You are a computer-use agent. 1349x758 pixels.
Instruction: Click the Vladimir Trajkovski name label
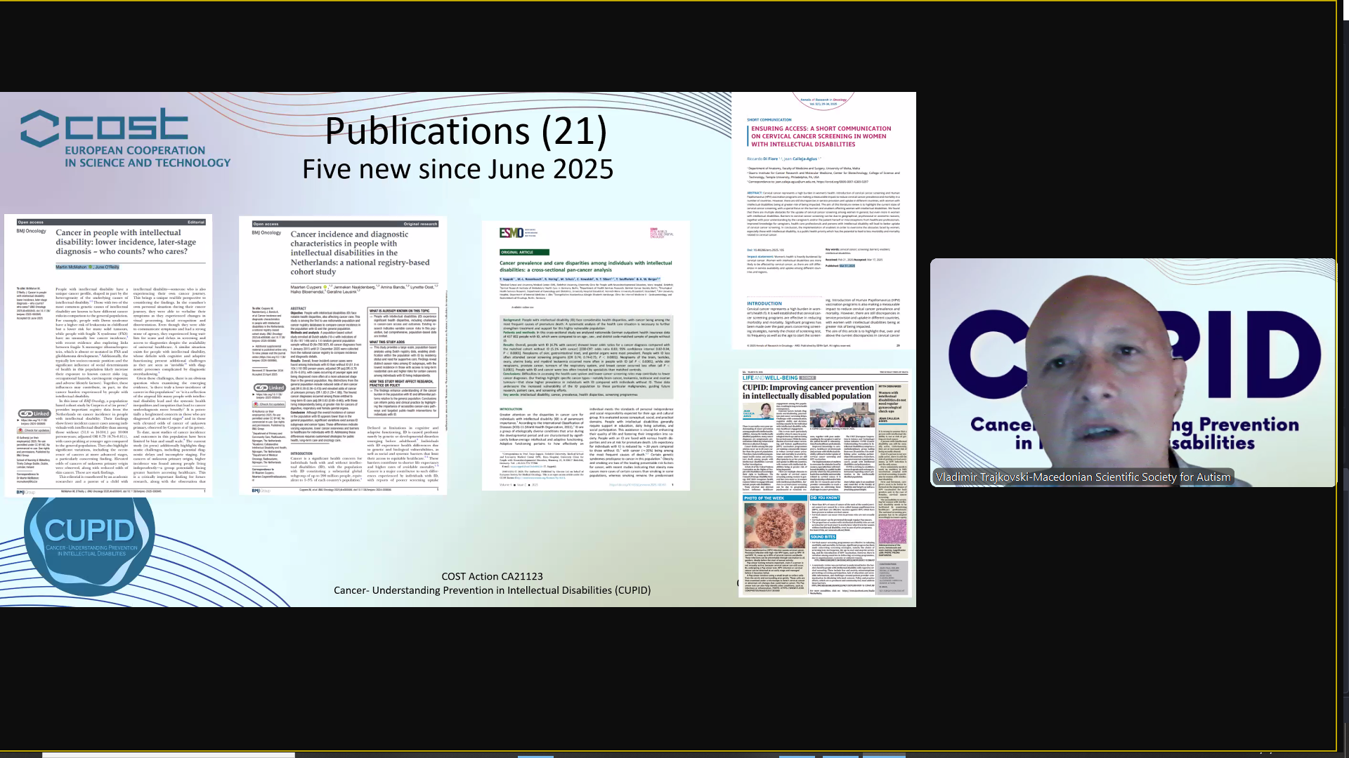[1083, 477]
